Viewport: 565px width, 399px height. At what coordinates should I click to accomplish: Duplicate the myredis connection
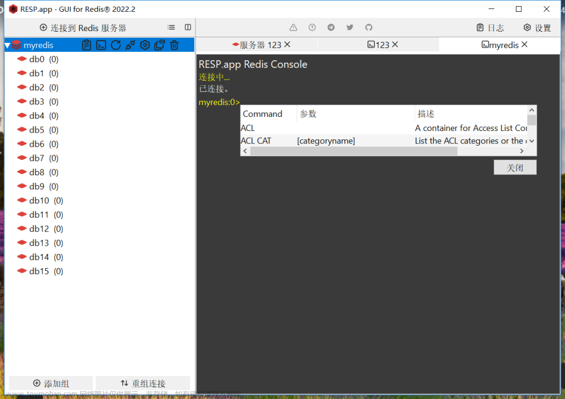click(x=160, y=45)
